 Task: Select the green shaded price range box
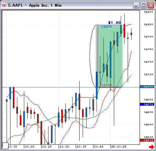pyautogui.click(x=110, y=56)
